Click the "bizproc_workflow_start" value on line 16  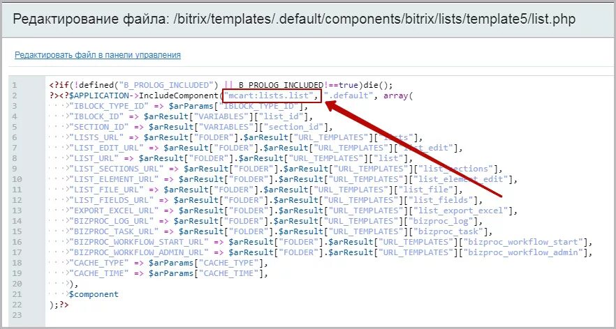click(522, 242)
